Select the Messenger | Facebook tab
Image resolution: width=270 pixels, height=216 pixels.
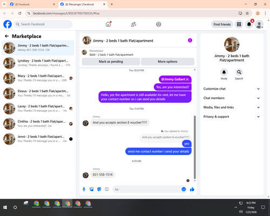83,4
